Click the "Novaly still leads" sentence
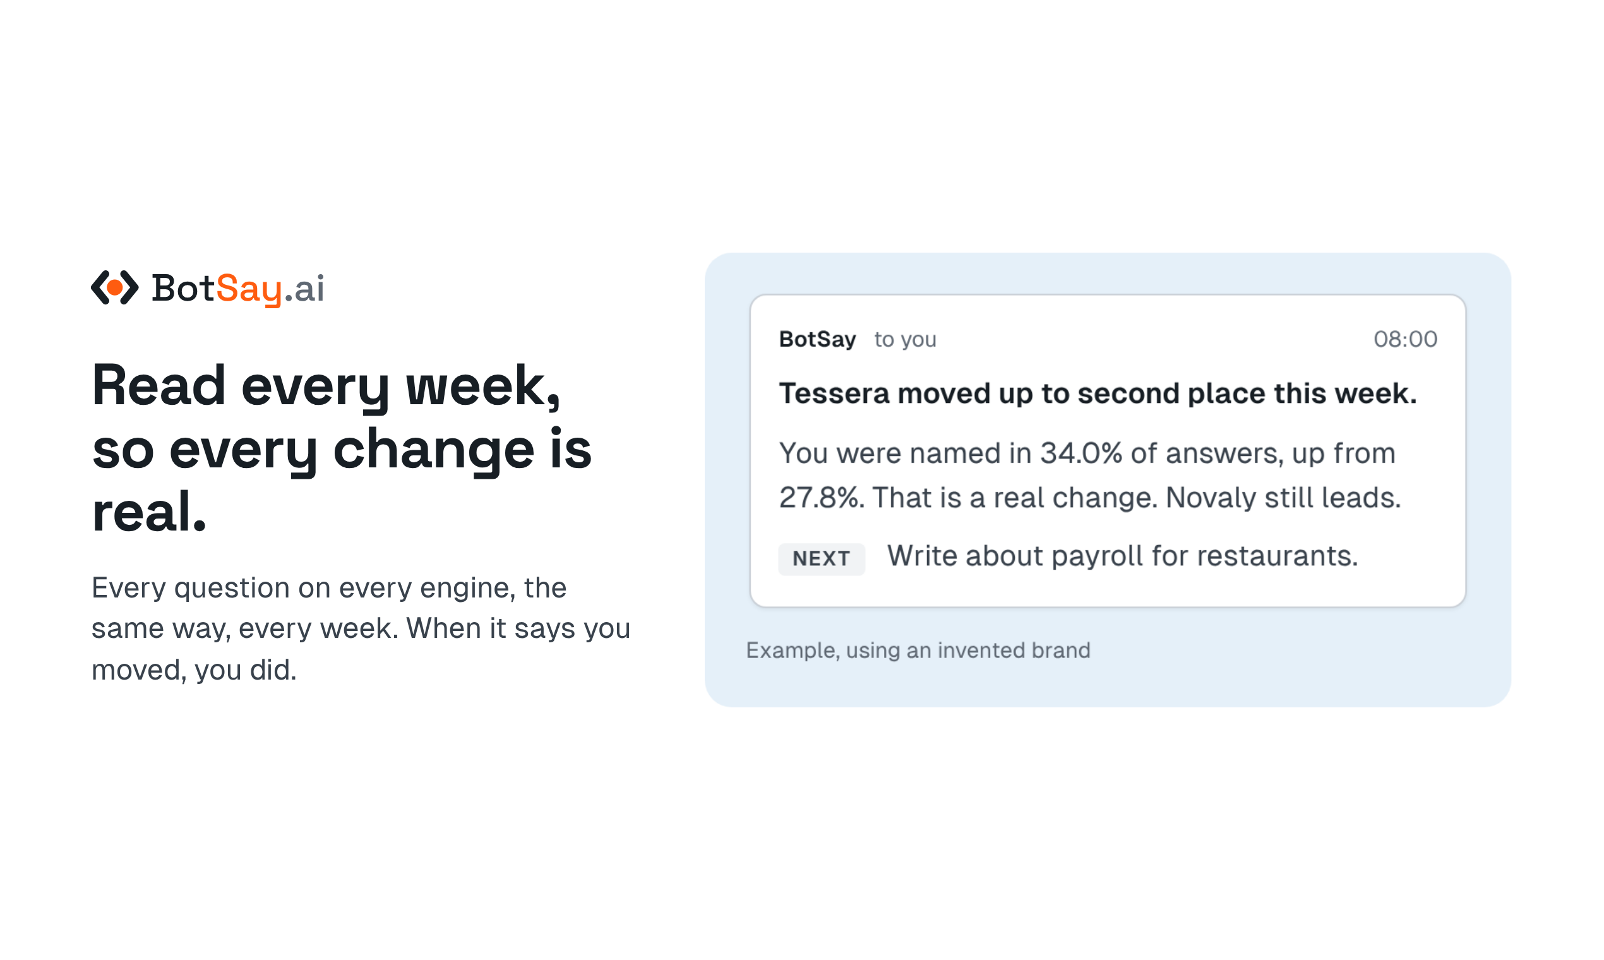1604x960 pixels. [x=1283, y=498]
